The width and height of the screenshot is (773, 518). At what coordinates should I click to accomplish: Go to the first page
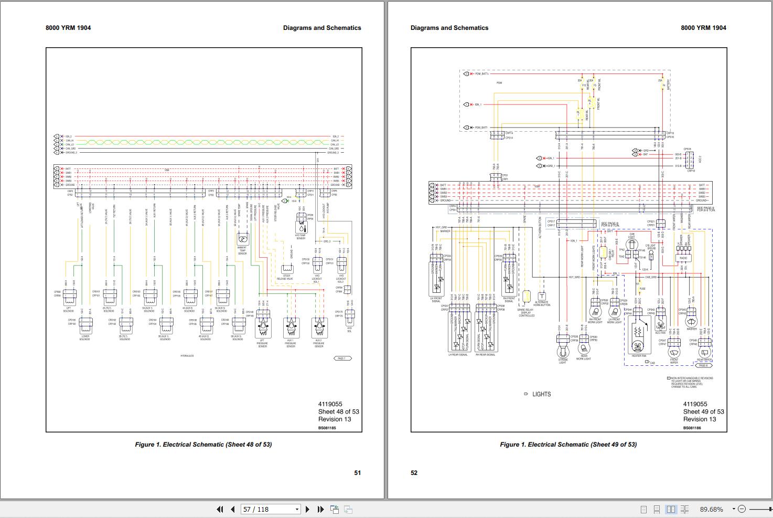tap(220, 509)
